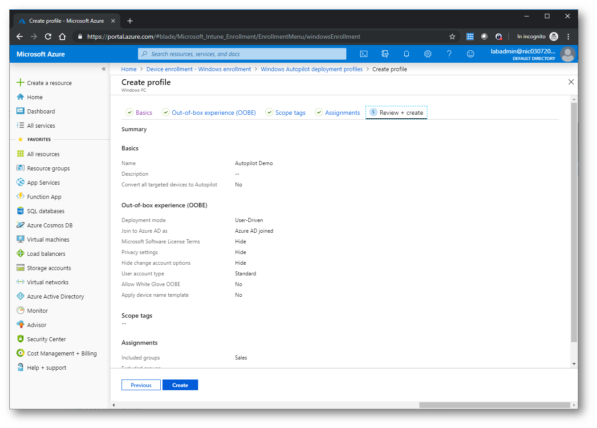Open Monitor in sidebar
Viewport: 597px width, 428px height.
[x=37, y=311]
